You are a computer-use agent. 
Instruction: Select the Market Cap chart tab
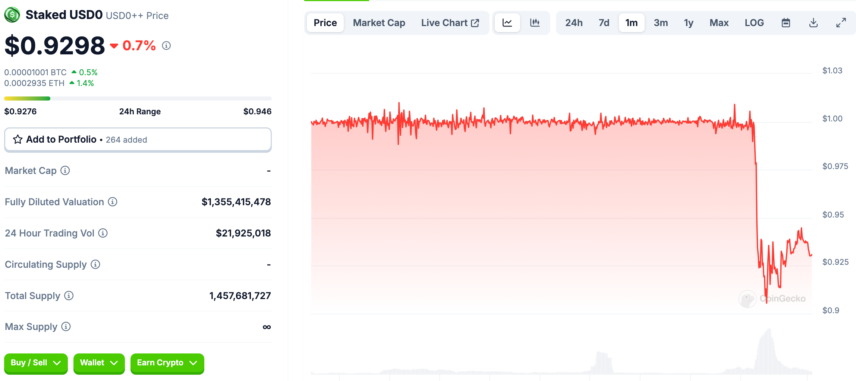coord(379,23)
